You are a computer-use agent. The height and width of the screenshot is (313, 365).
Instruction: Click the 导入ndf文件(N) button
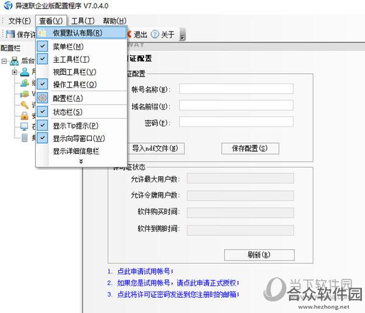click(156, 148)
